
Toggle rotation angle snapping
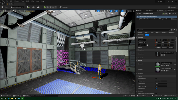117,11
